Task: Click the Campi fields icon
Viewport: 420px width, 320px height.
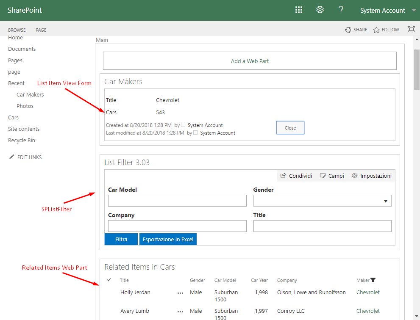Action: (x=323, y=176)
